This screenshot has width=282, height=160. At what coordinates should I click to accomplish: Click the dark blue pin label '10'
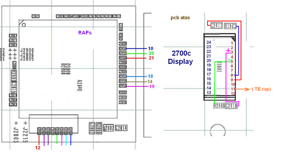(151, 49)
